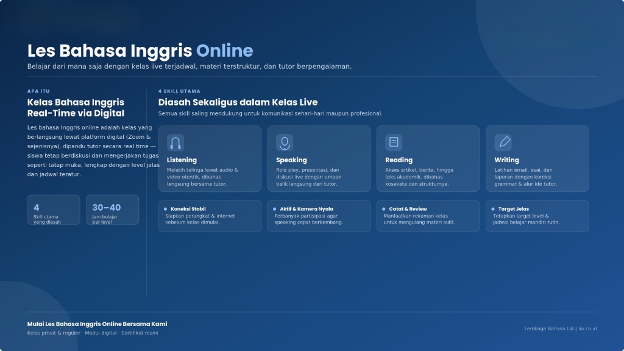This screenshot has width=624, height=351.
Task: Click the '4' skill utama stat number
Action: (x=36, y=207)
